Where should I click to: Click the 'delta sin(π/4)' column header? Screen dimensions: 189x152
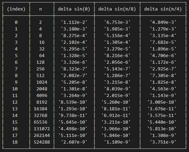click(x=163, y=9)
